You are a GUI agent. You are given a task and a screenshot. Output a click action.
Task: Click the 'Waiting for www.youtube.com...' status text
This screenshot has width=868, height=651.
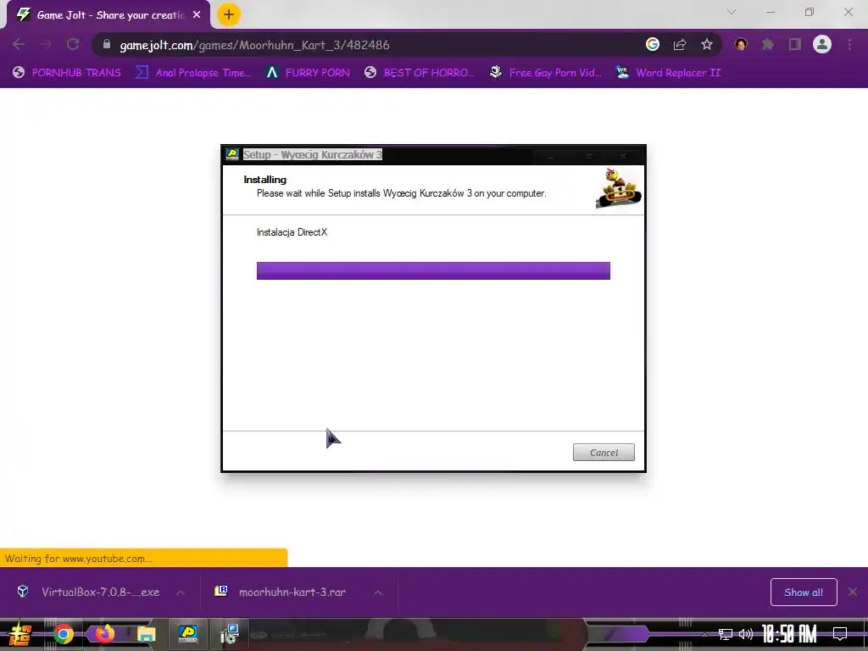coord(78,559)
